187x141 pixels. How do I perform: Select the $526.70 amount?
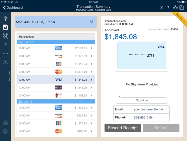click(x=82, y=116)
